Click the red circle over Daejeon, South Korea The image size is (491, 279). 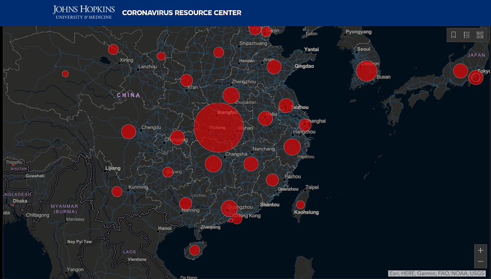click(366, 71)
